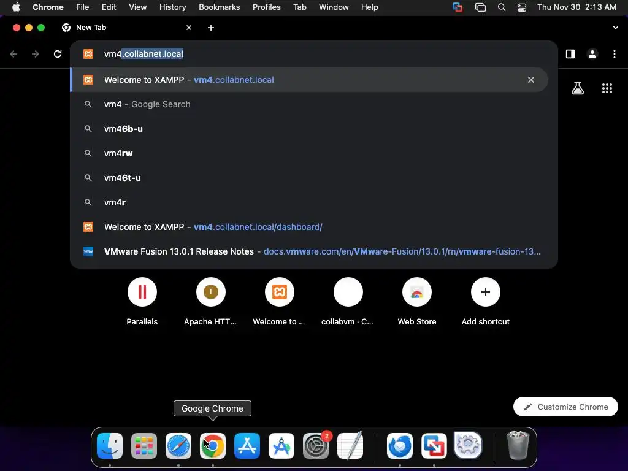Remove the XAMPP suggestion with its X
628x471 pixels.
coord(530,80)
